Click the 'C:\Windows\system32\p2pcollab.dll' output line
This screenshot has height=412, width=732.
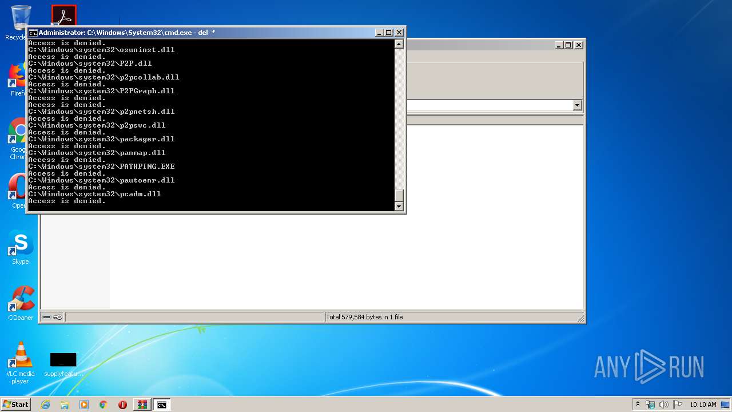click(x=104, y=77)
